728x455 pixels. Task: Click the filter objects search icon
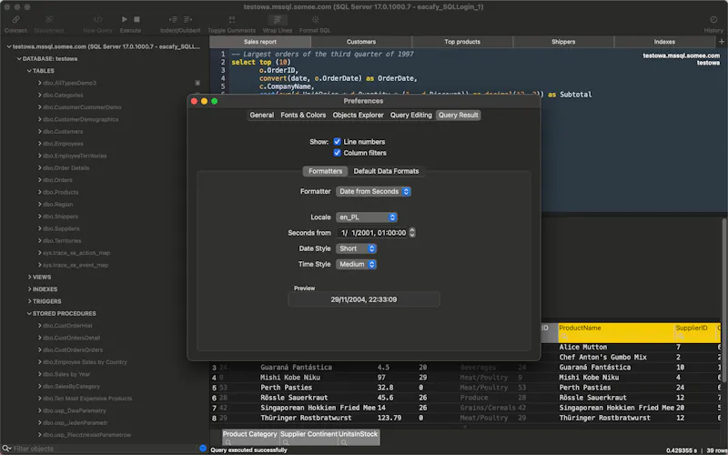[x=6, y=449]
